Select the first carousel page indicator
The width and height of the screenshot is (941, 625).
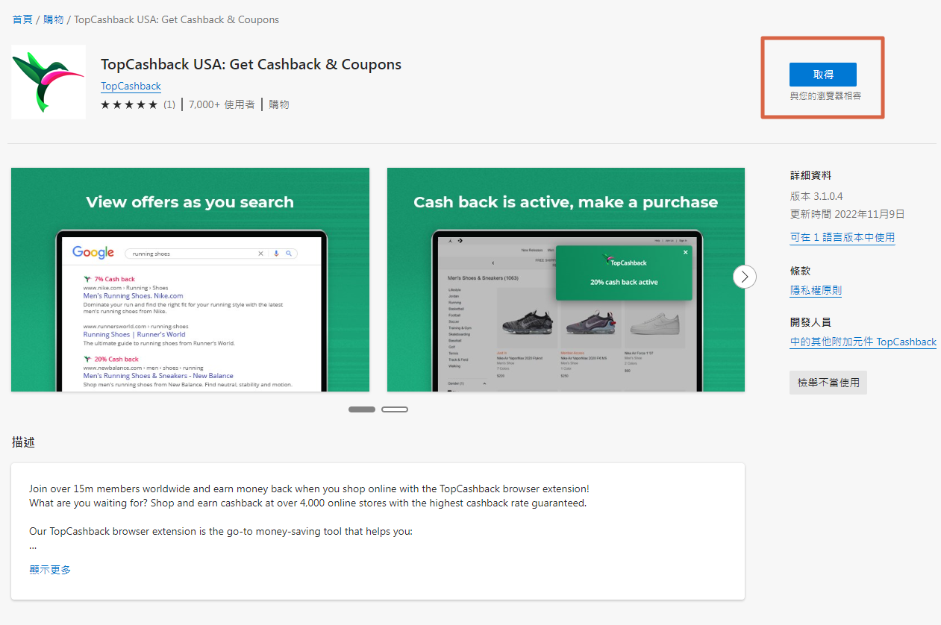362,409
